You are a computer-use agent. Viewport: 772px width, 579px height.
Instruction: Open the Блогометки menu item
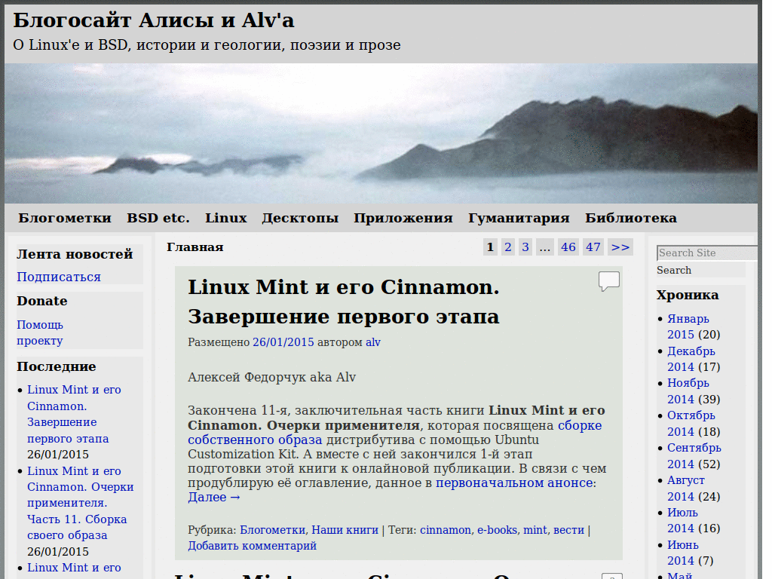pyautogui.click(x=65, y=218)
